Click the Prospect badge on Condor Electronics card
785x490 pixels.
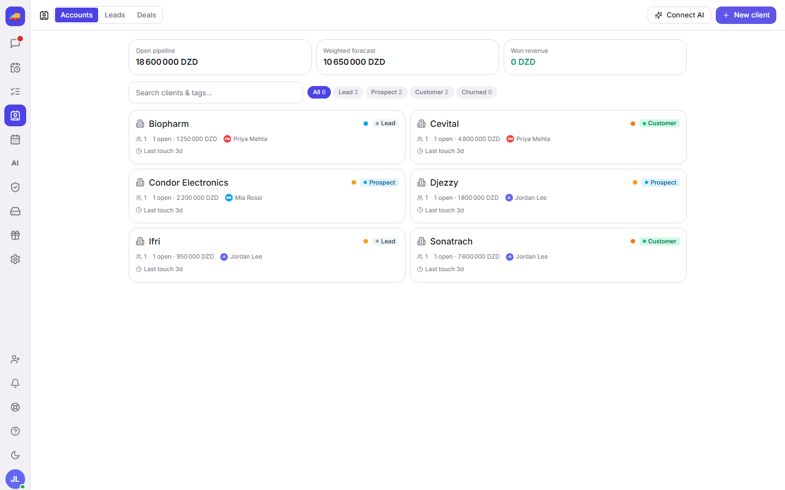click(379, 183)
